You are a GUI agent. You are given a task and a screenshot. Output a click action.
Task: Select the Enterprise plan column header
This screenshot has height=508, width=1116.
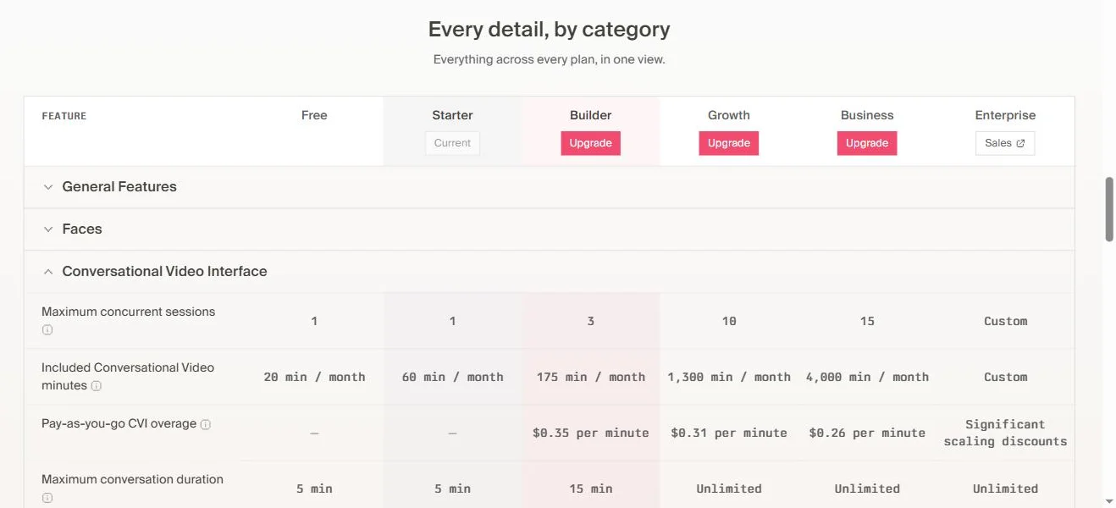pyautogui.click(x=1005, y=115)
